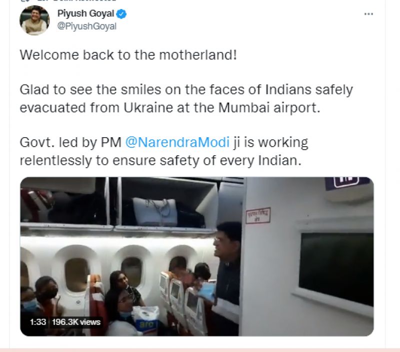The height and width of the screenshot is (352, 400).
Task: Click the 'Welcome back to the motherland!' text
Action: click(128, 55)
